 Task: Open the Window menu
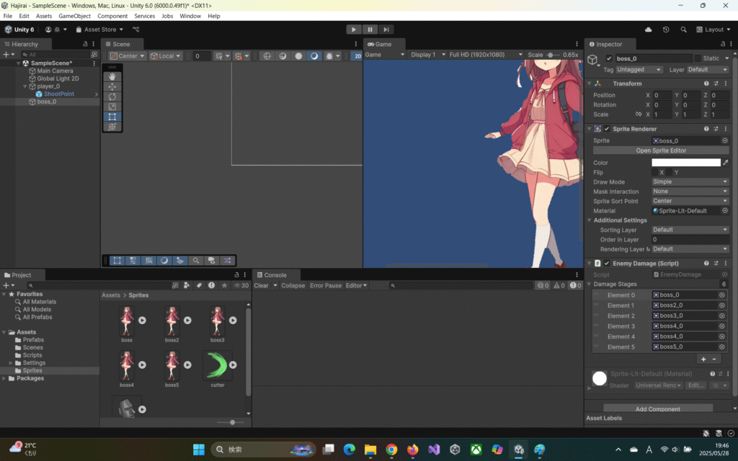point(190,16)
